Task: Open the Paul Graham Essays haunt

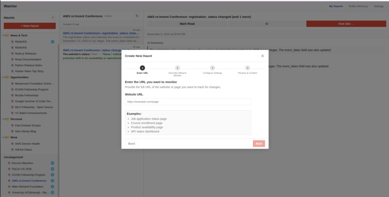Action: click(x=28, y=126)
